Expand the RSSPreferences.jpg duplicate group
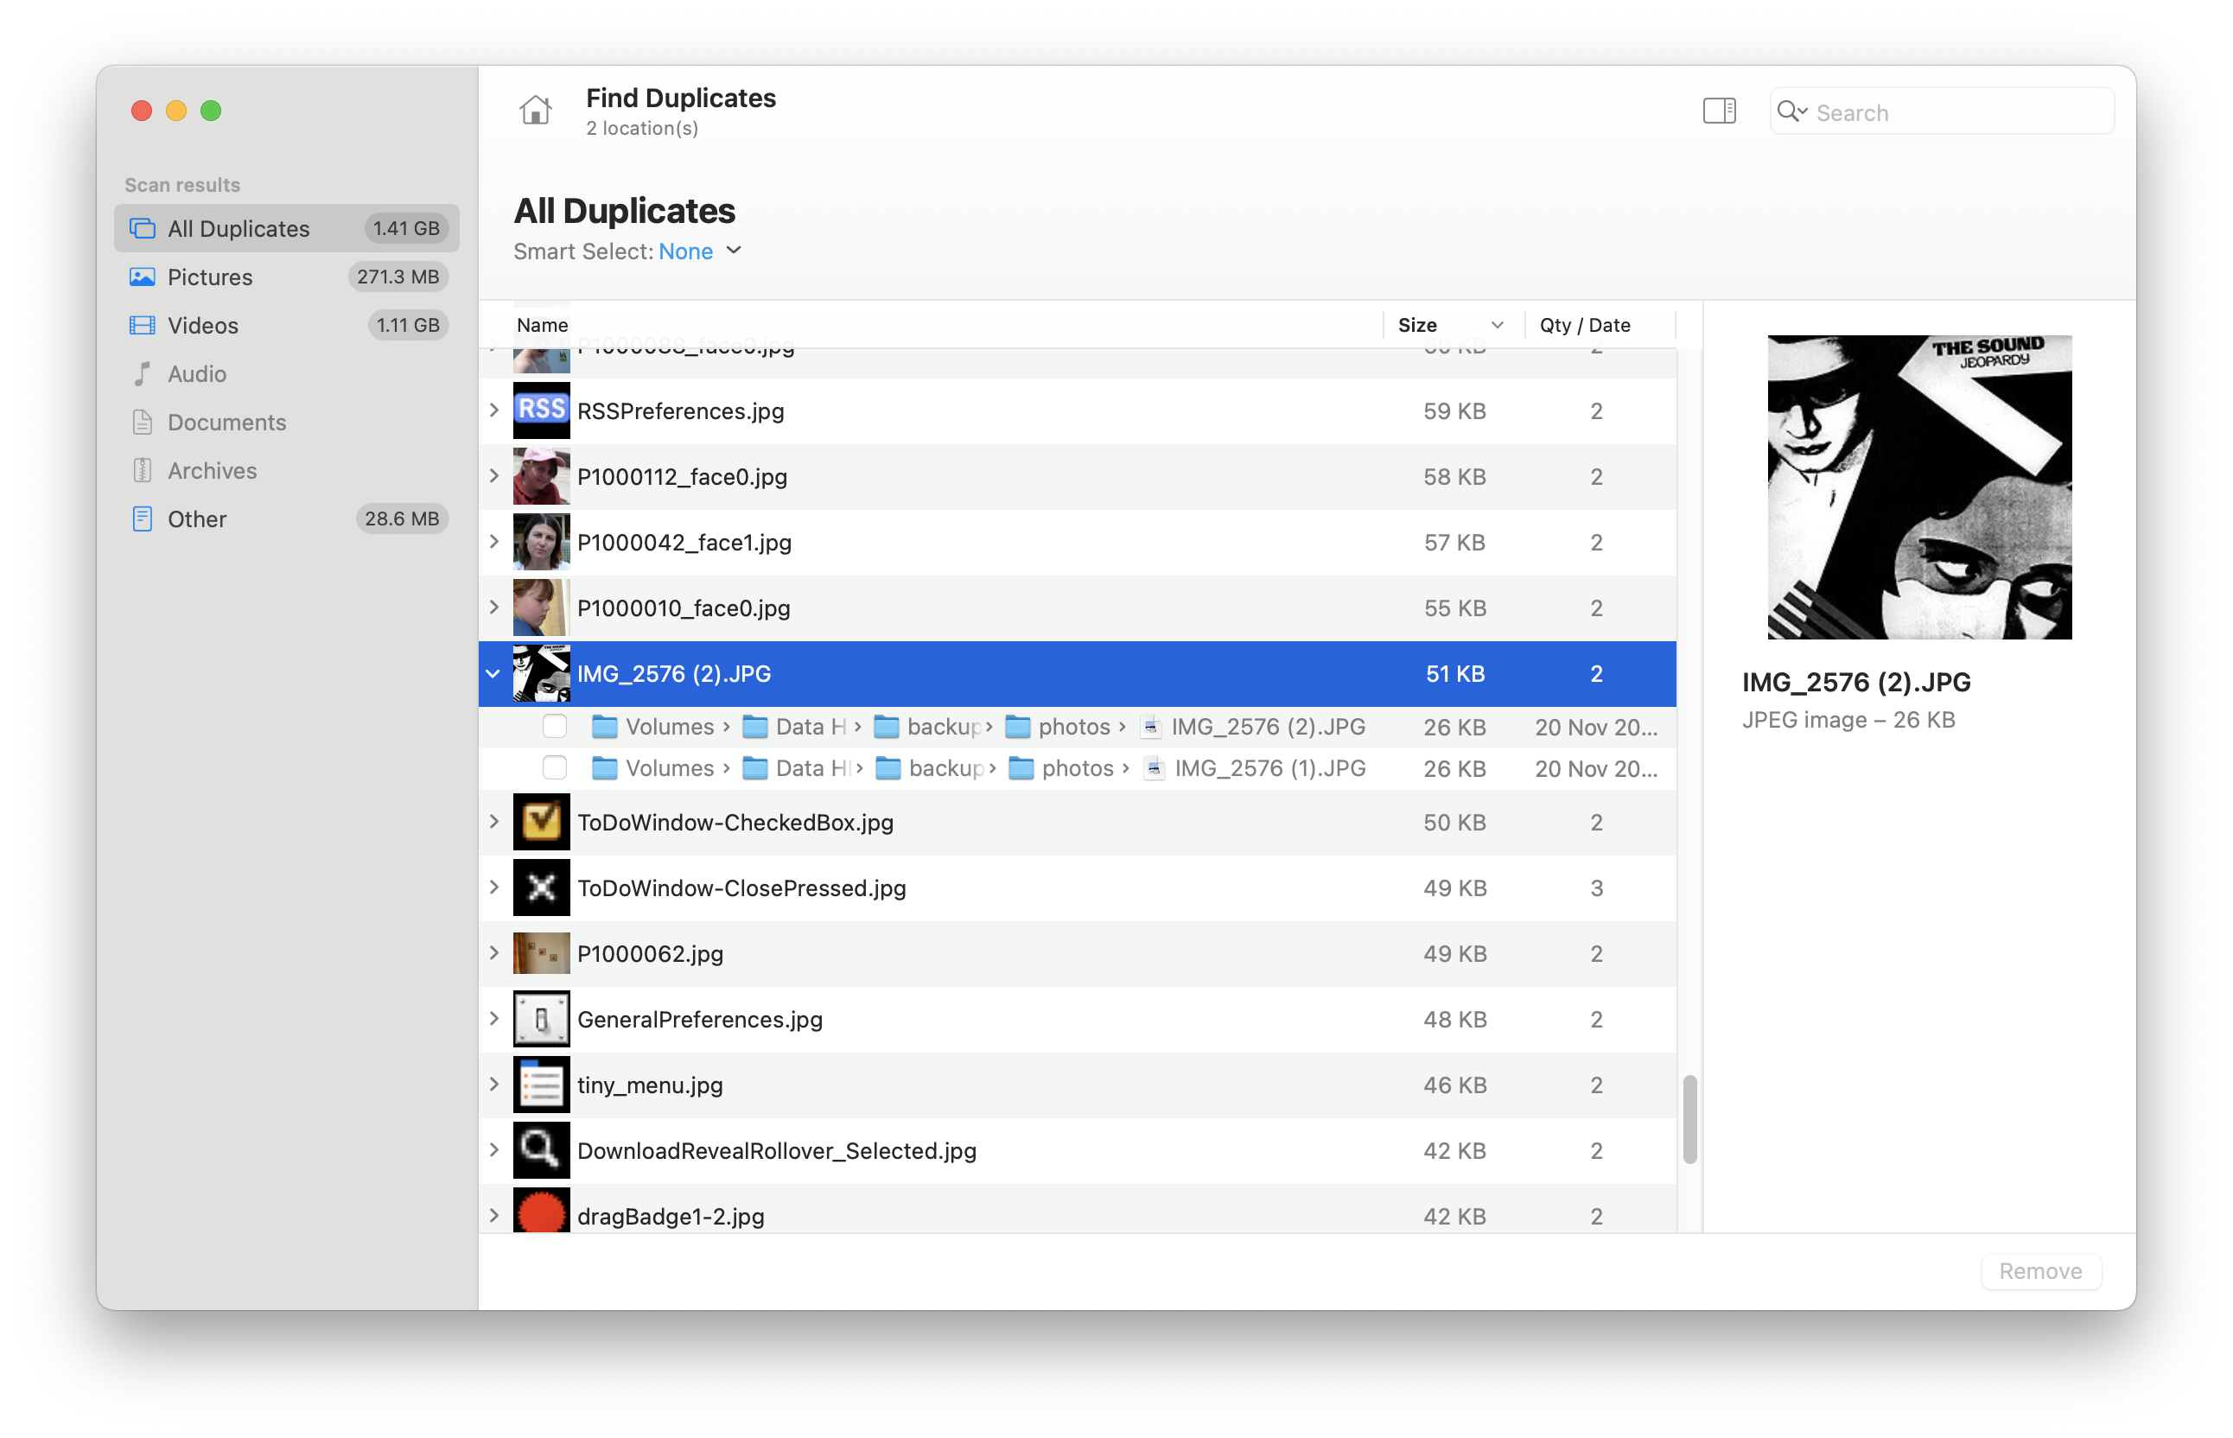 pyautogui.click(x=493, y=410)
